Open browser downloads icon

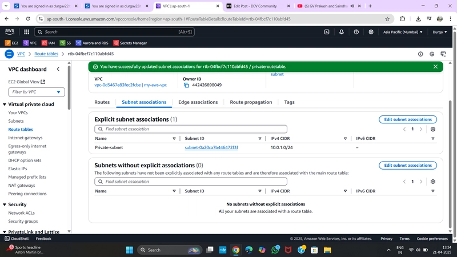[418, 19]
